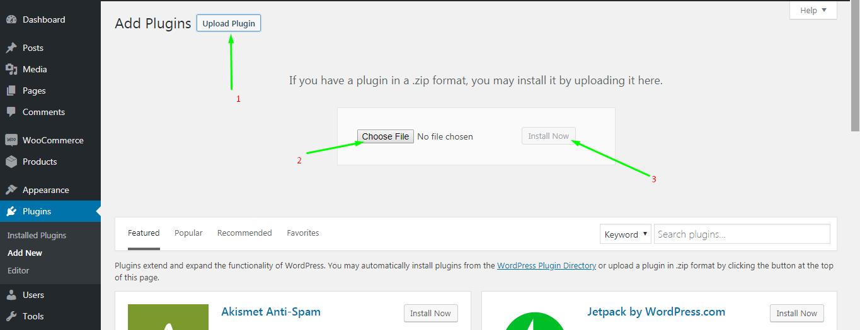Viewport: 860px width, 330px height.
Task: Click the WooCommerce logo icon
Action: tap(11, 140)
